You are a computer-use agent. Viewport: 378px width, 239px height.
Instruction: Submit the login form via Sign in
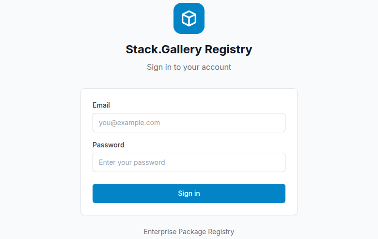(x=189, y=193)
